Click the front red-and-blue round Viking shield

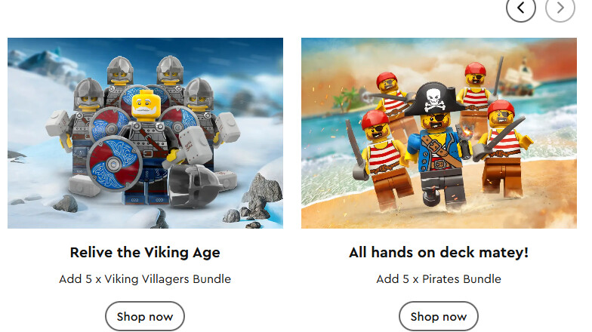click(114, 164)
